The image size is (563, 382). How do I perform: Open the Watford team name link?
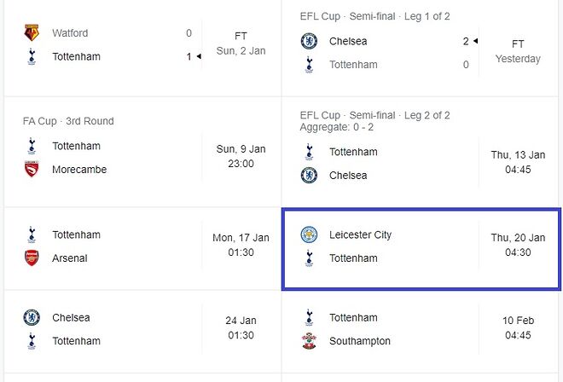click(x=70, y=33)
